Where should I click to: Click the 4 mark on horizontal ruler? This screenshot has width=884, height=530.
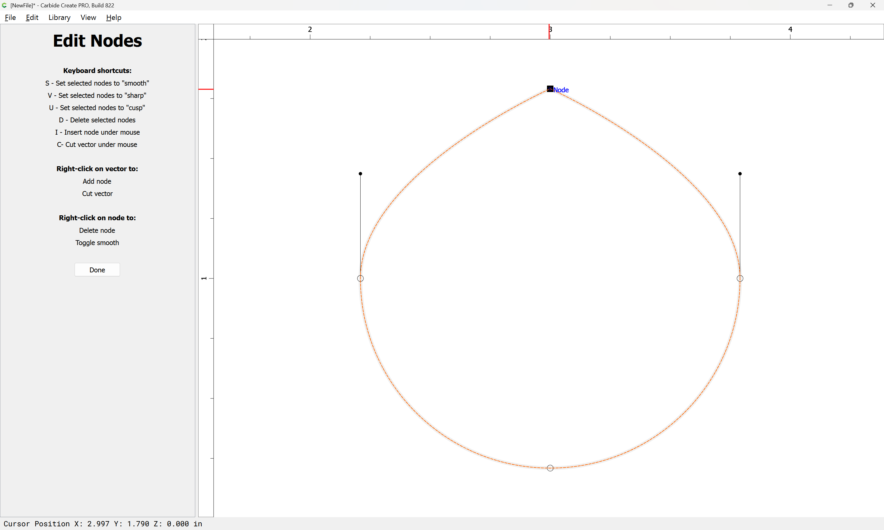pos(790,30)
